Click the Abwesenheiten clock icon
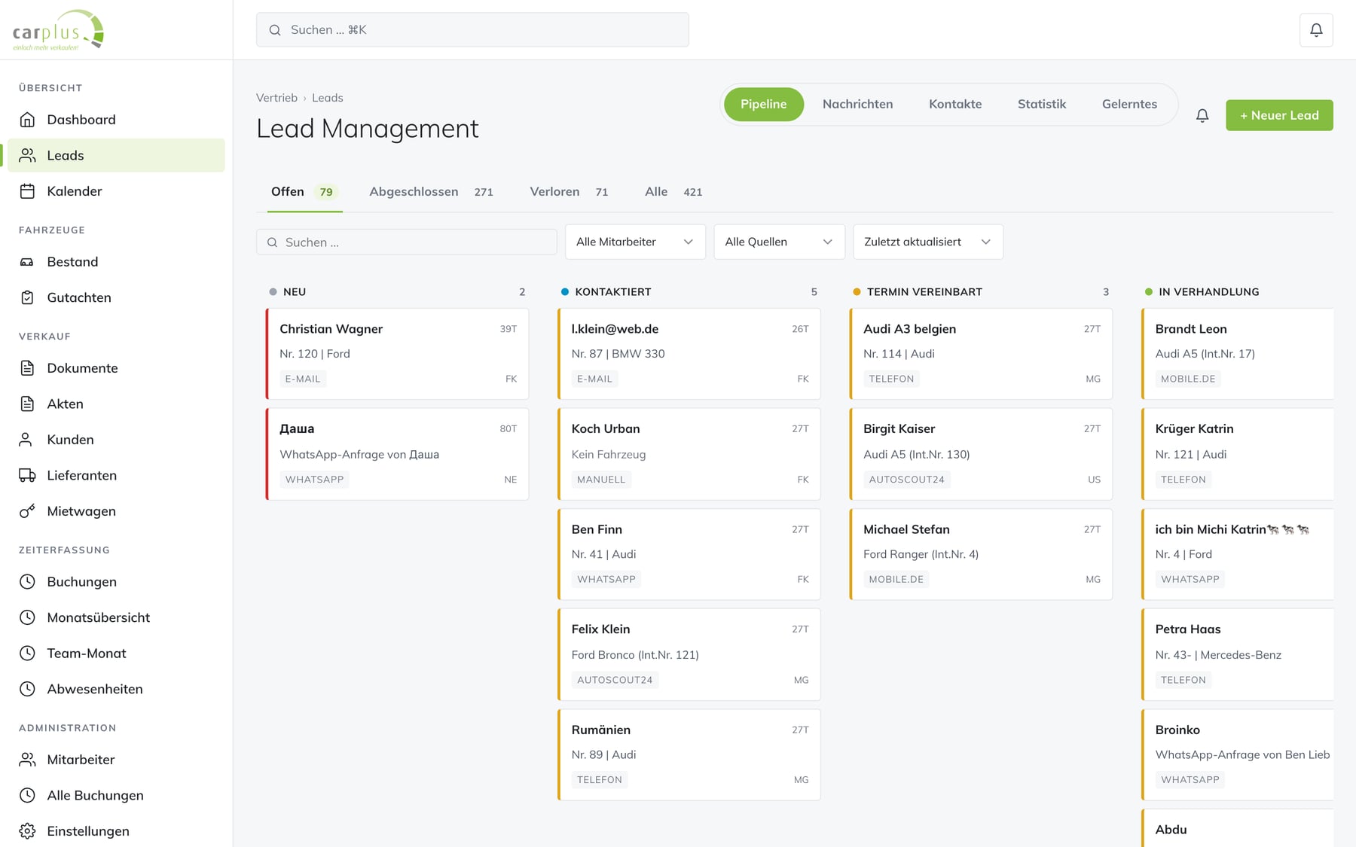The image size is (1356, 847). pos(27,689)
